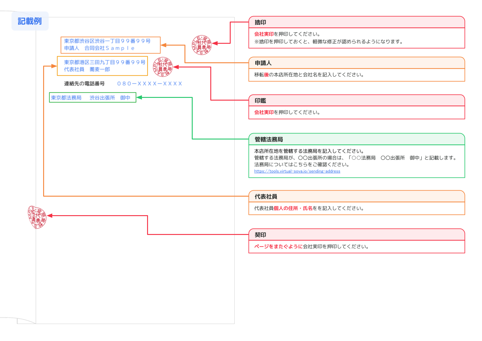This screenshot has width=482, height=341.
Task: Click the 捨印 callout header
Action: pos(357,22)
